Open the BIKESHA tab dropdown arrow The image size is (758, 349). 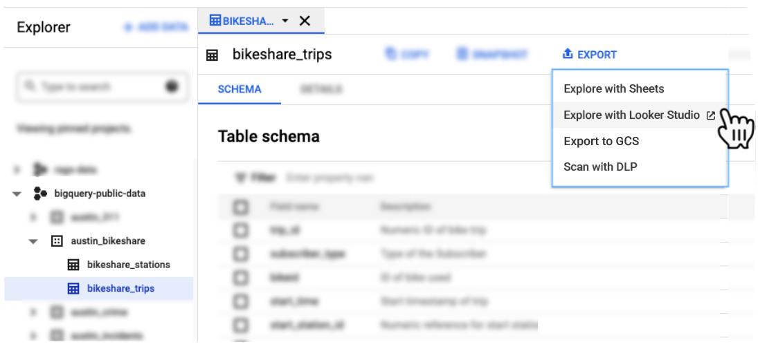point(285,21)
